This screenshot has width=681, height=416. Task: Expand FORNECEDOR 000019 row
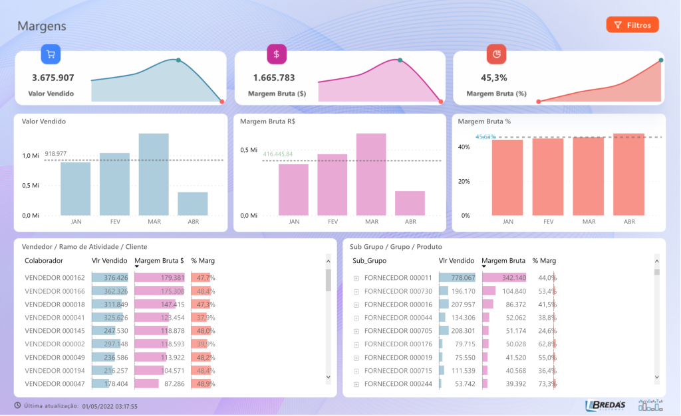point(356,358)
